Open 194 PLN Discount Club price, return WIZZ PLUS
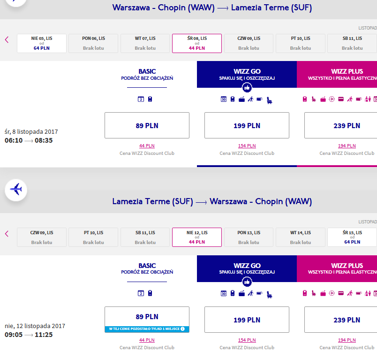 (x=347, y=340)
